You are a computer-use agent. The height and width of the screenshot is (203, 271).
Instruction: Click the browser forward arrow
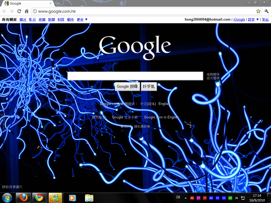coord(12,11)
